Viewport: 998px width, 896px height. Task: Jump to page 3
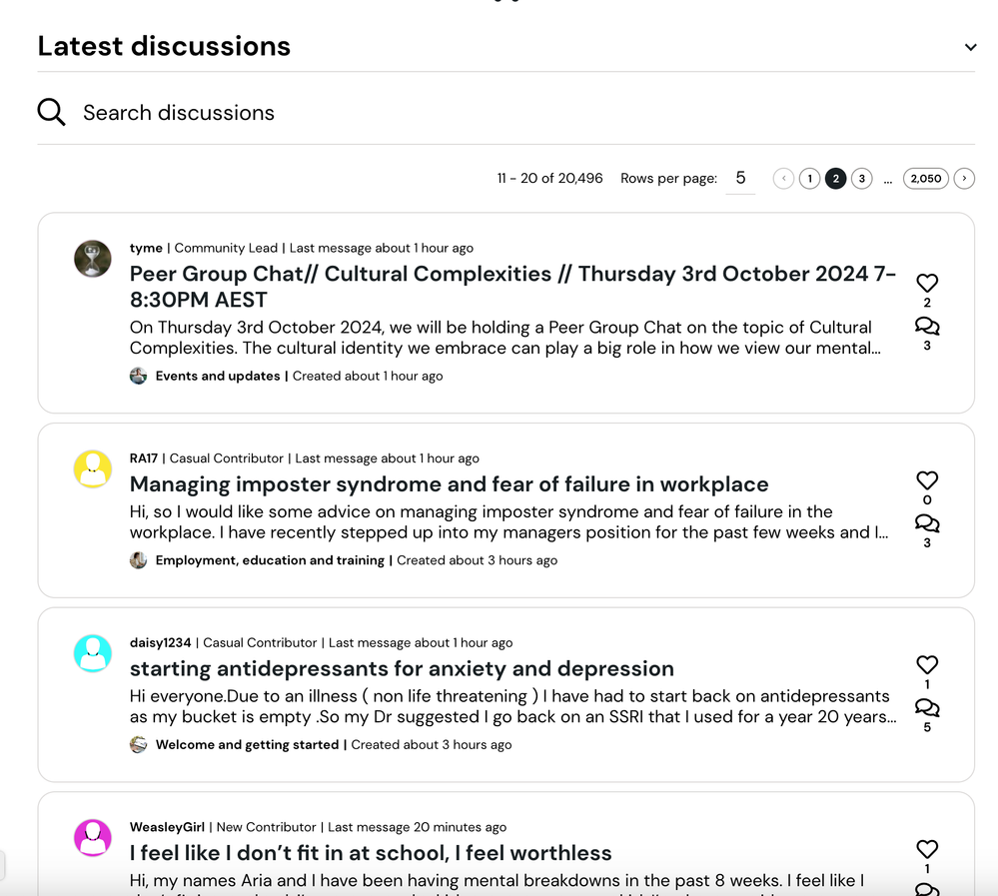[x=862, y=178]
